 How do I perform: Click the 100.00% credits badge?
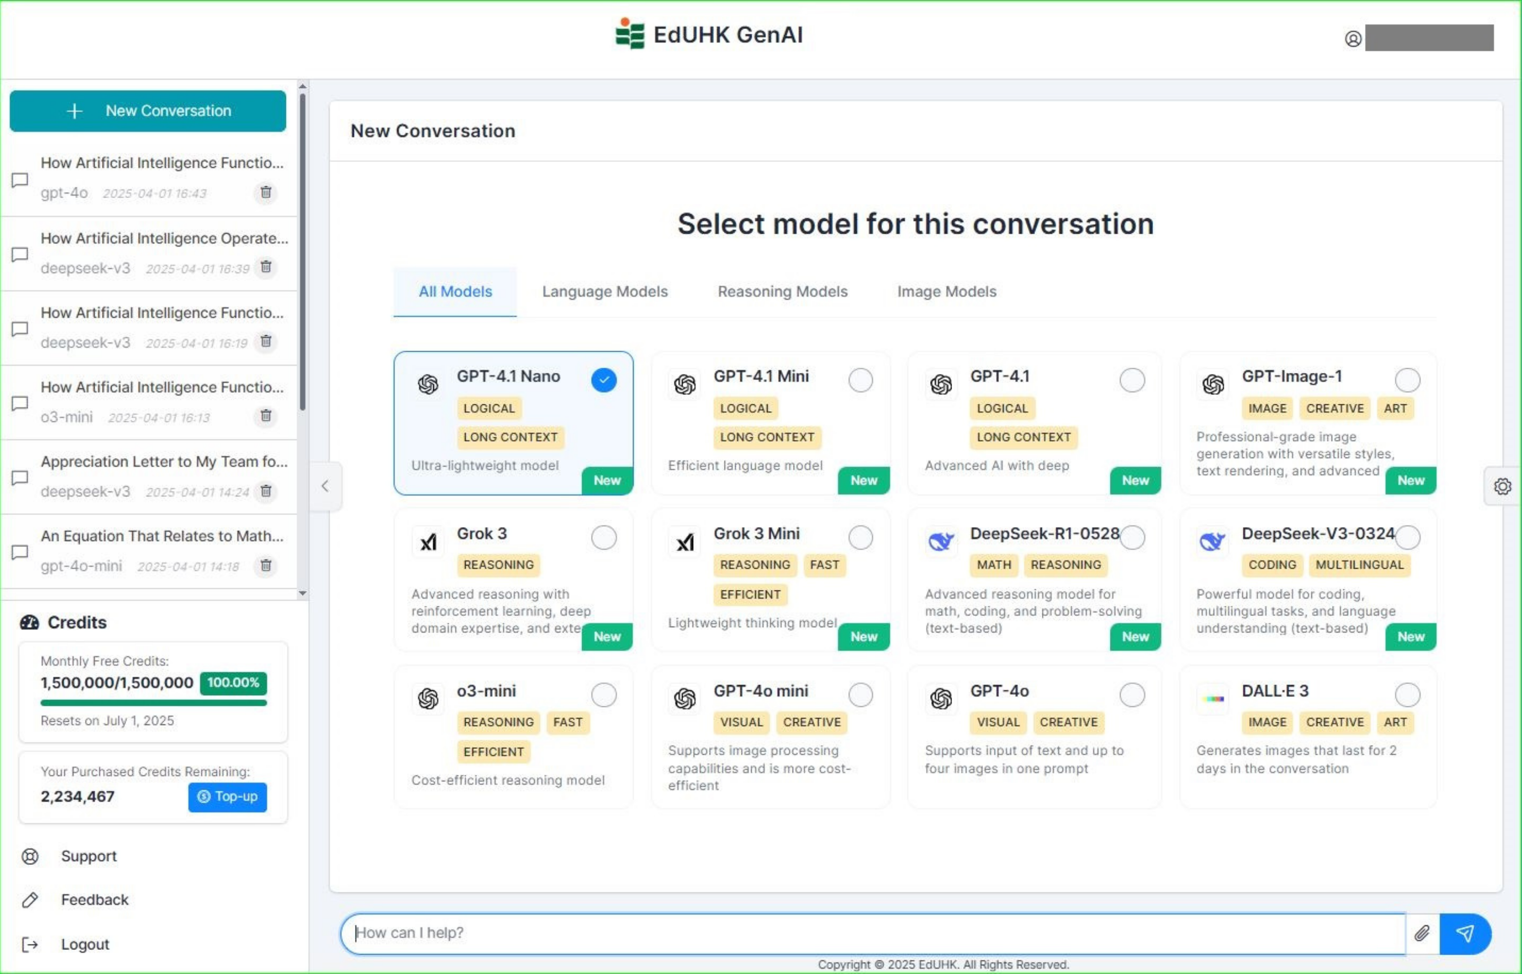tap(233, 683)
